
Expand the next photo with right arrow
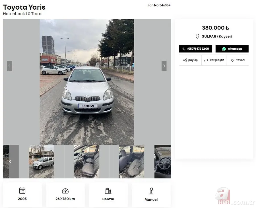164,66
